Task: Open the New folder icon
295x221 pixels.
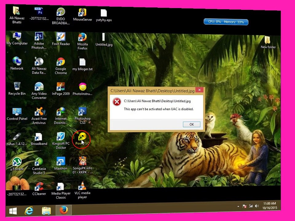Action: pyautogui.click(x=268, y=42)
